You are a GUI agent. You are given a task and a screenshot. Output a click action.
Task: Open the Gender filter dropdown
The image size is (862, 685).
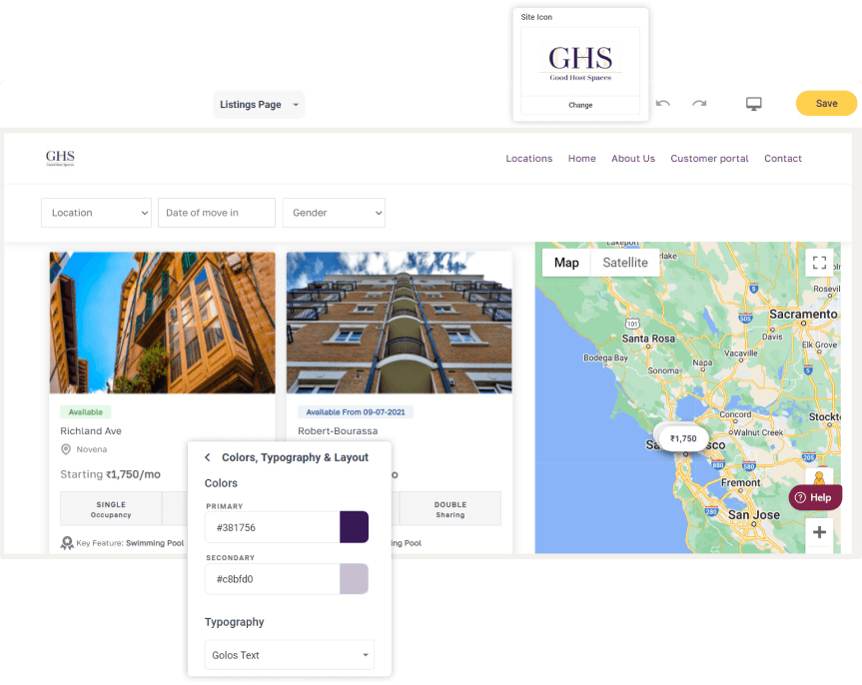click(x=334, y=213)
